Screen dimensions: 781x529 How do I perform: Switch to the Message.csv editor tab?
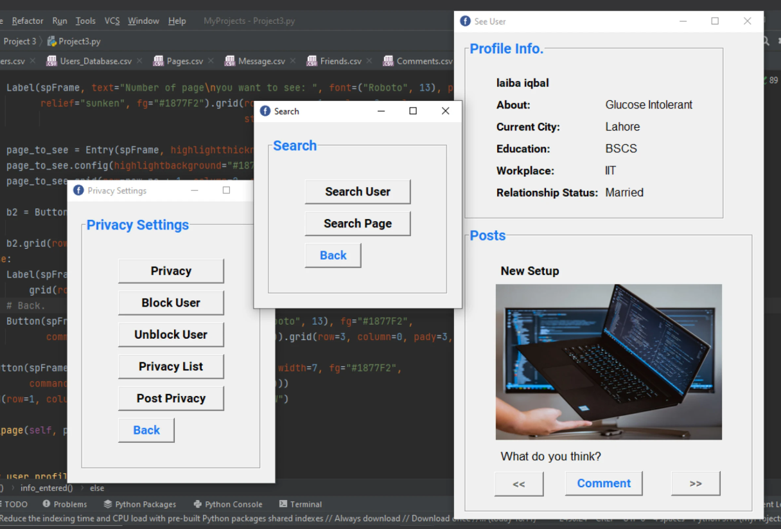click(x=261, y=61)
